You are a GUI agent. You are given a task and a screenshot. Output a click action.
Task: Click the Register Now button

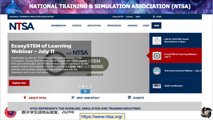coord(19,83)
